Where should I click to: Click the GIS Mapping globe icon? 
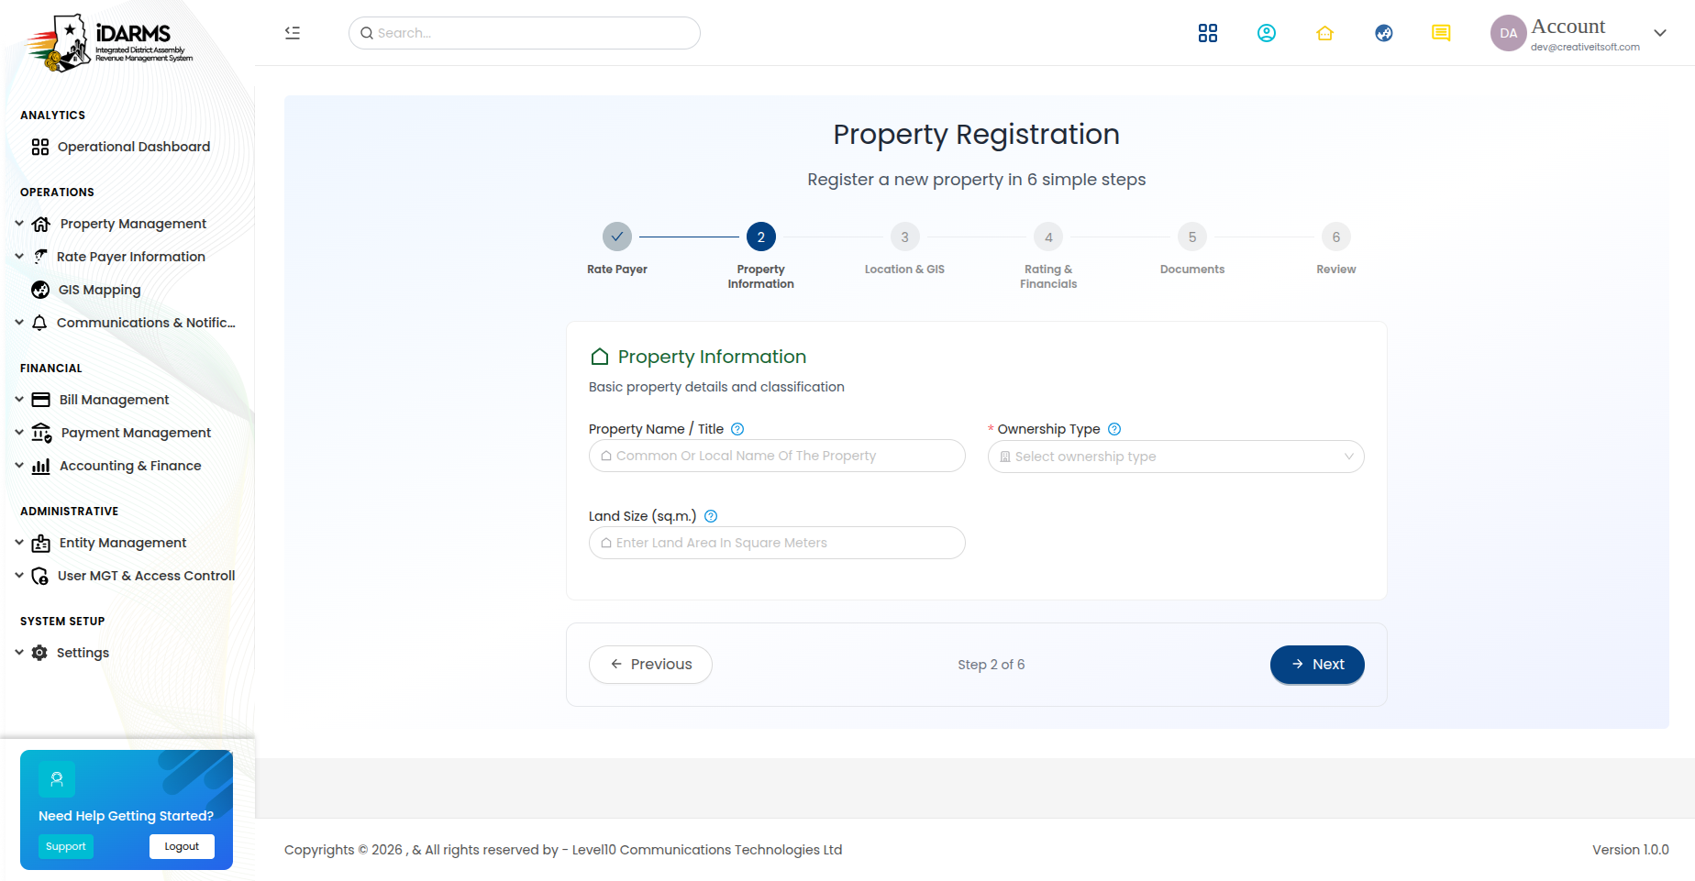pos(40,290)
